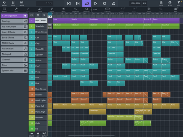Click the 125.0 BPM tempo display
The width and height of the screenshot is (183, 137).
[135, 3]
